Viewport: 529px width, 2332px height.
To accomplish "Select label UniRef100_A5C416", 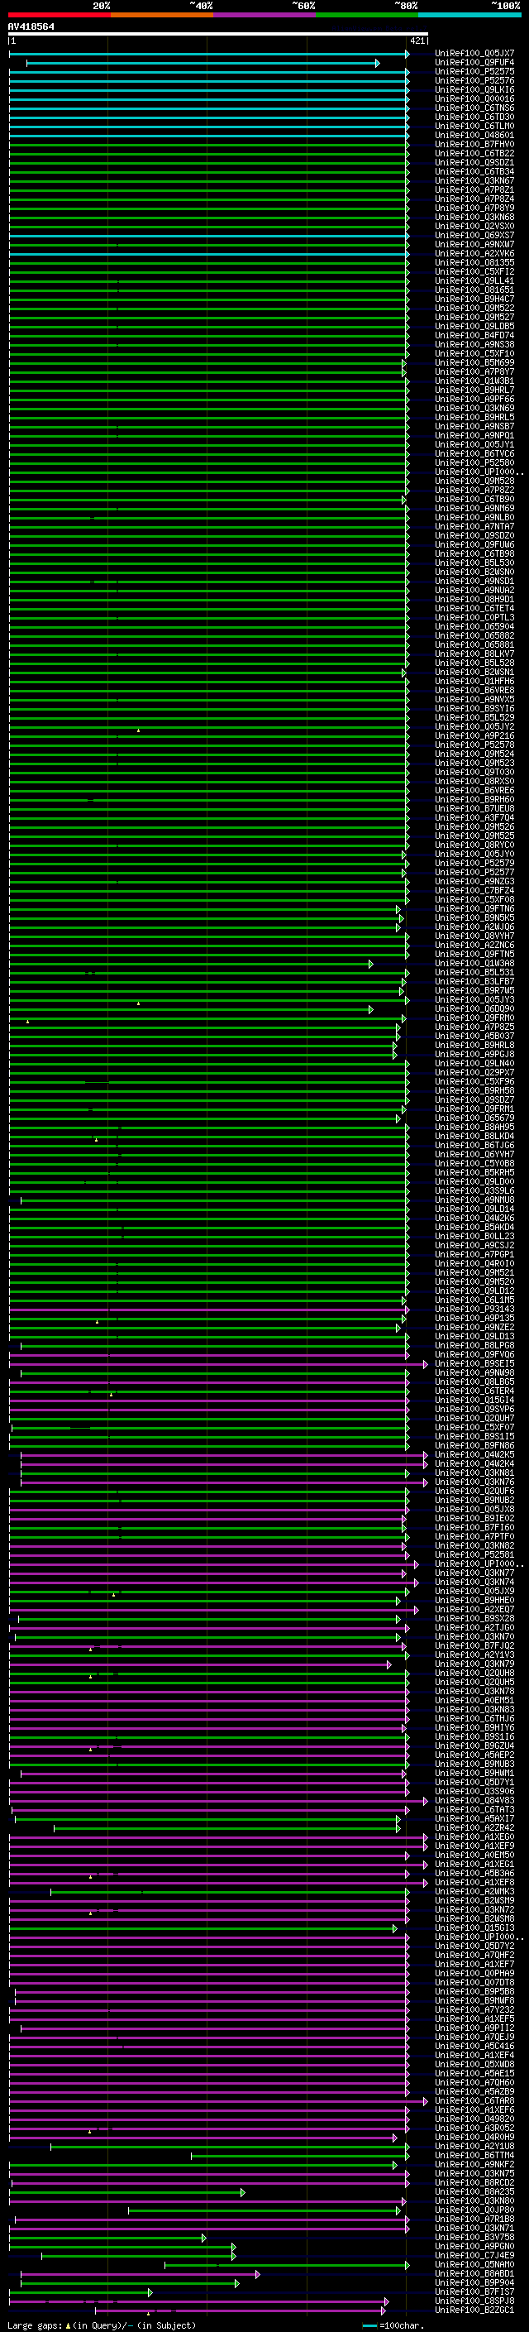I will pyautogui.click(x=474, y=2046).
